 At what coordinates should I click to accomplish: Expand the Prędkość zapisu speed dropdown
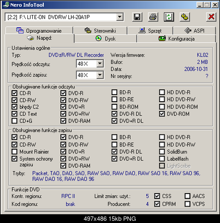100,75
